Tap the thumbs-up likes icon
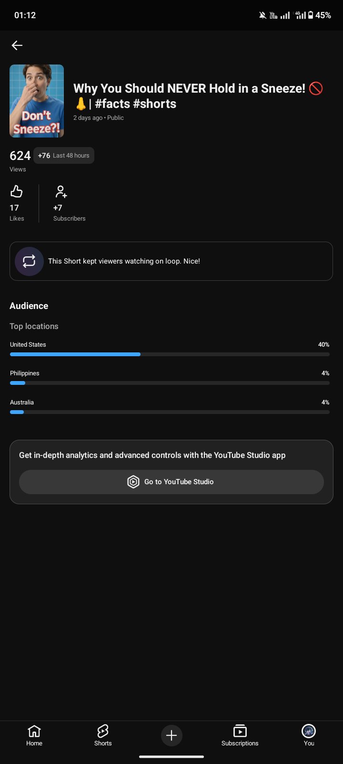This screenshot has height=764, width=343. tap(17, 191)
